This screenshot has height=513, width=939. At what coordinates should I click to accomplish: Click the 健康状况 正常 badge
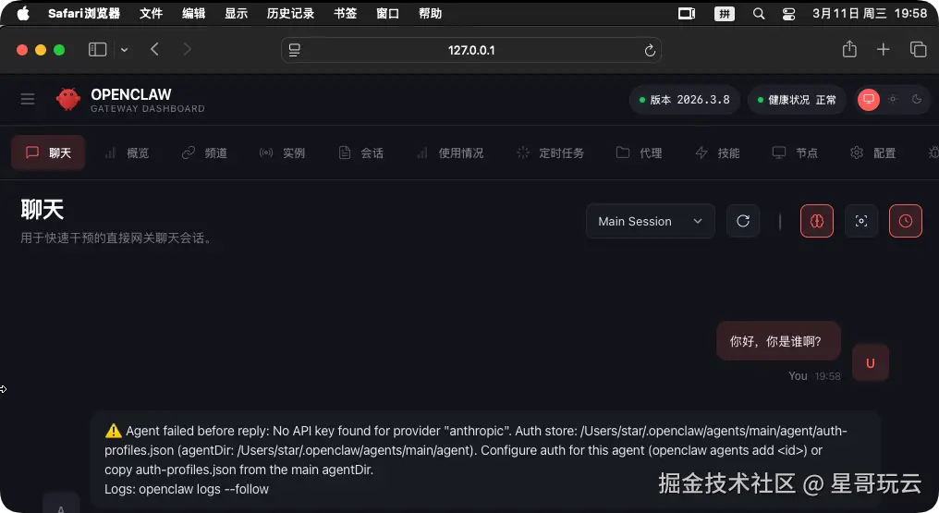click(797, 100)
